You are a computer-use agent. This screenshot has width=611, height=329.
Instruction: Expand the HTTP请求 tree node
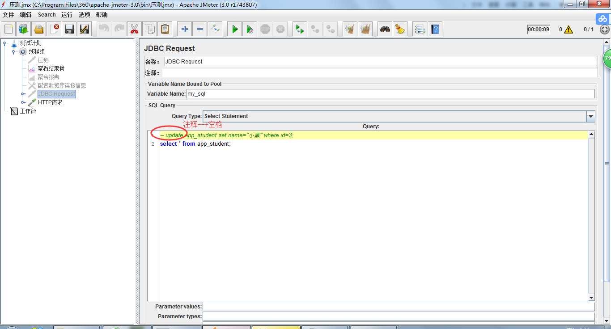23,102
